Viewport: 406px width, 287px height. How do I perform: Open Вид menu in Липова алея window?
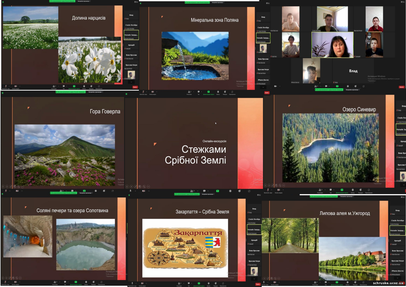click(x=403, y=197)
